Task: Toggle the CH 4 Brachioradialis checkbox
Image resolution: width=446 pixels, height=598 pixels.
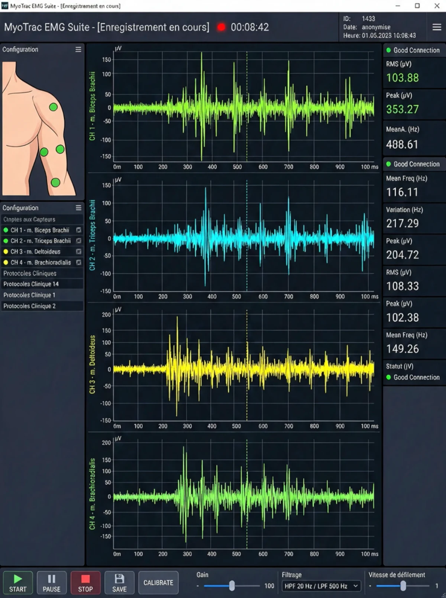Action: (79, 263)
